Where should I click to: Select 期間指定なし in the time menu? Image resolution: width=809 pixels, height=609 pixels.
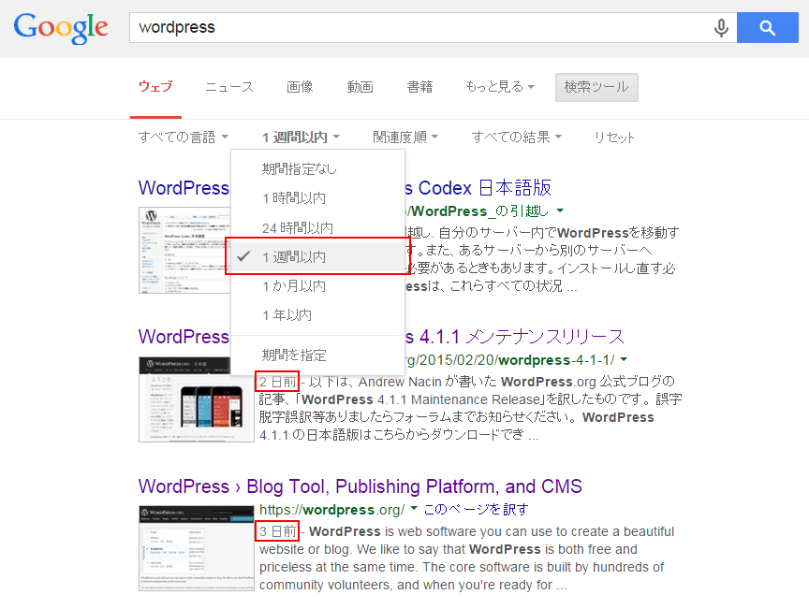coord(317,168)
